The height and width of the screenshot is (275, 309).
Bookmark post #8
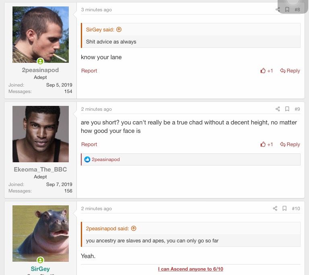pos(287,10)
